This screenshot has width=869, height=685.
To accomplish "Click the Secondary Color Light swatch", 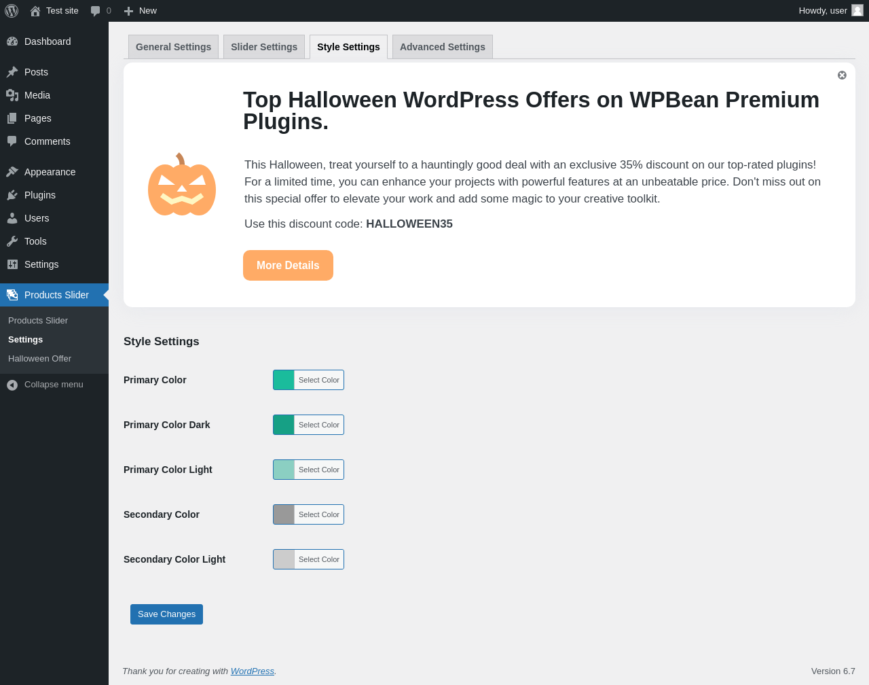I will click(284, 559).
